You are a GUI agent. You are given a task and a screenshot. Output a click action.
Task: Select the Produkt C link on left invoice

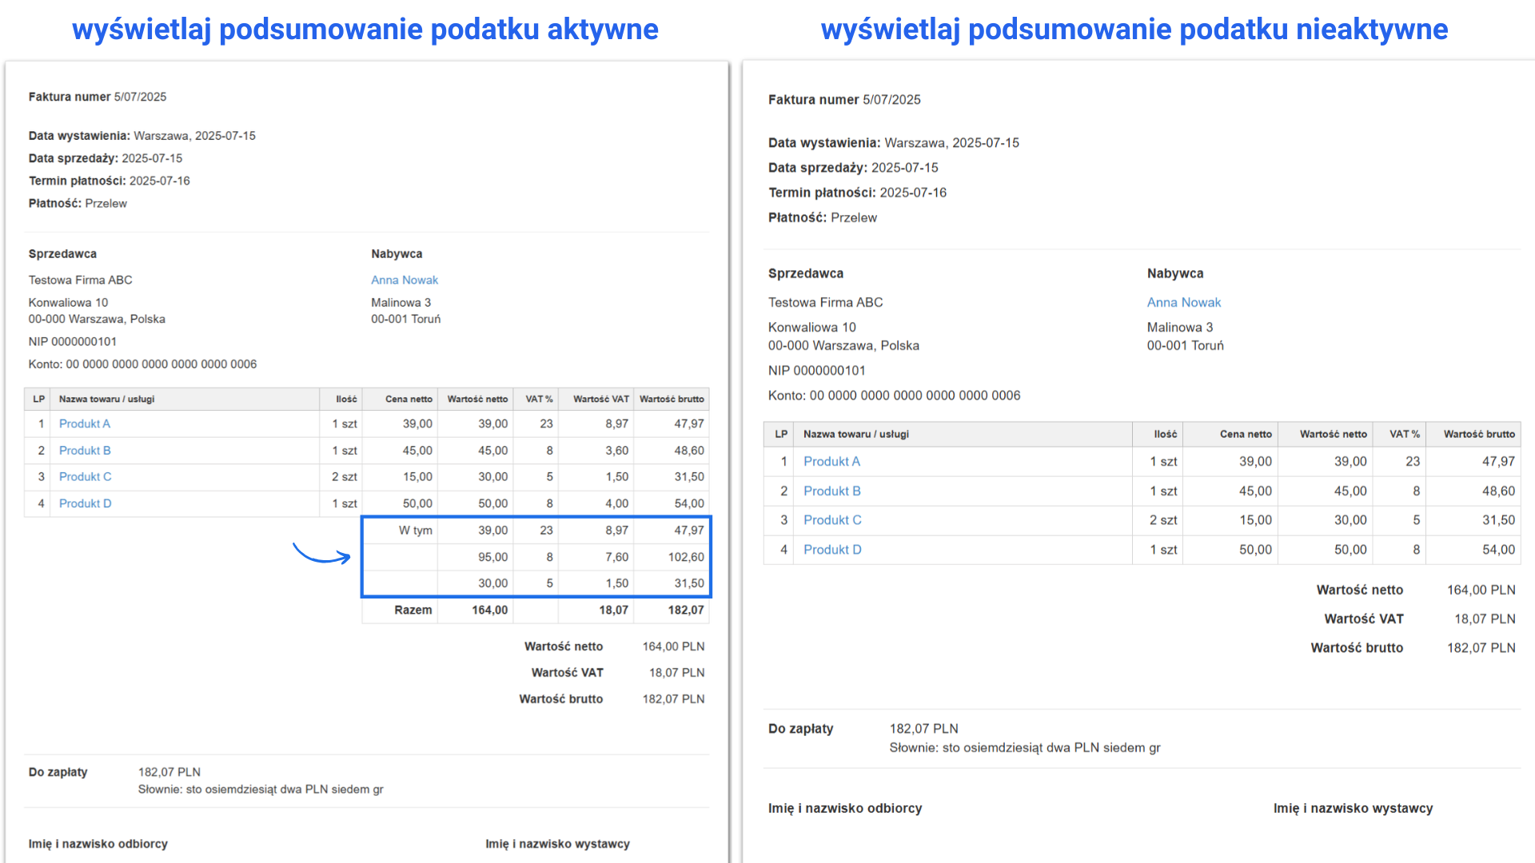click(x=85, y=476)
